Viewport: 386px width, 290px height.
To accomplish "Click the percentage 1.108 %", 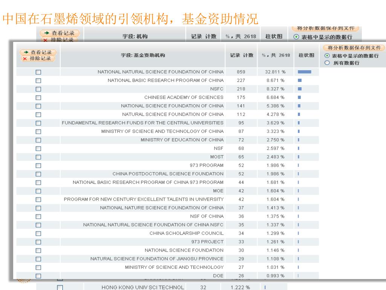I will pyautogui.click(x=275, y=259).
